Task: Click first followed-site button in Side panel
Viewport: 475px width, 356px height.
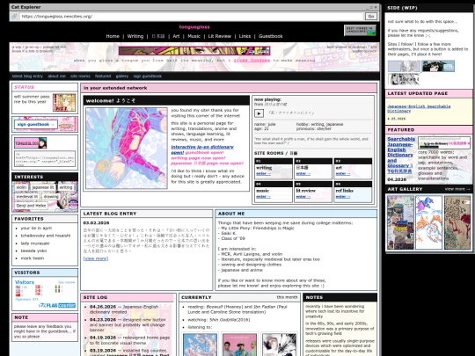Action: (x=404, y=66)
